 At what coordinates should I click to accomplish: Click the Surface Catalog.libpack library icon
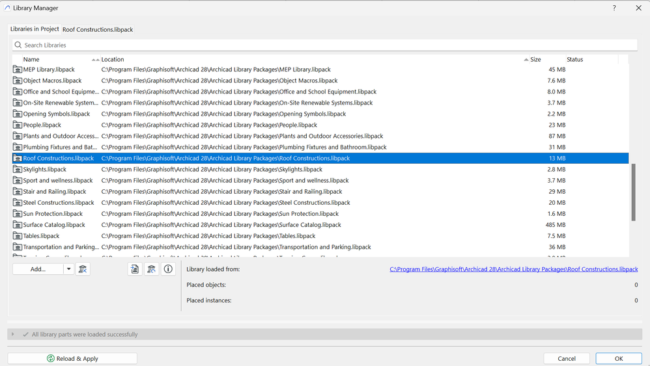[x=18, y=225]
